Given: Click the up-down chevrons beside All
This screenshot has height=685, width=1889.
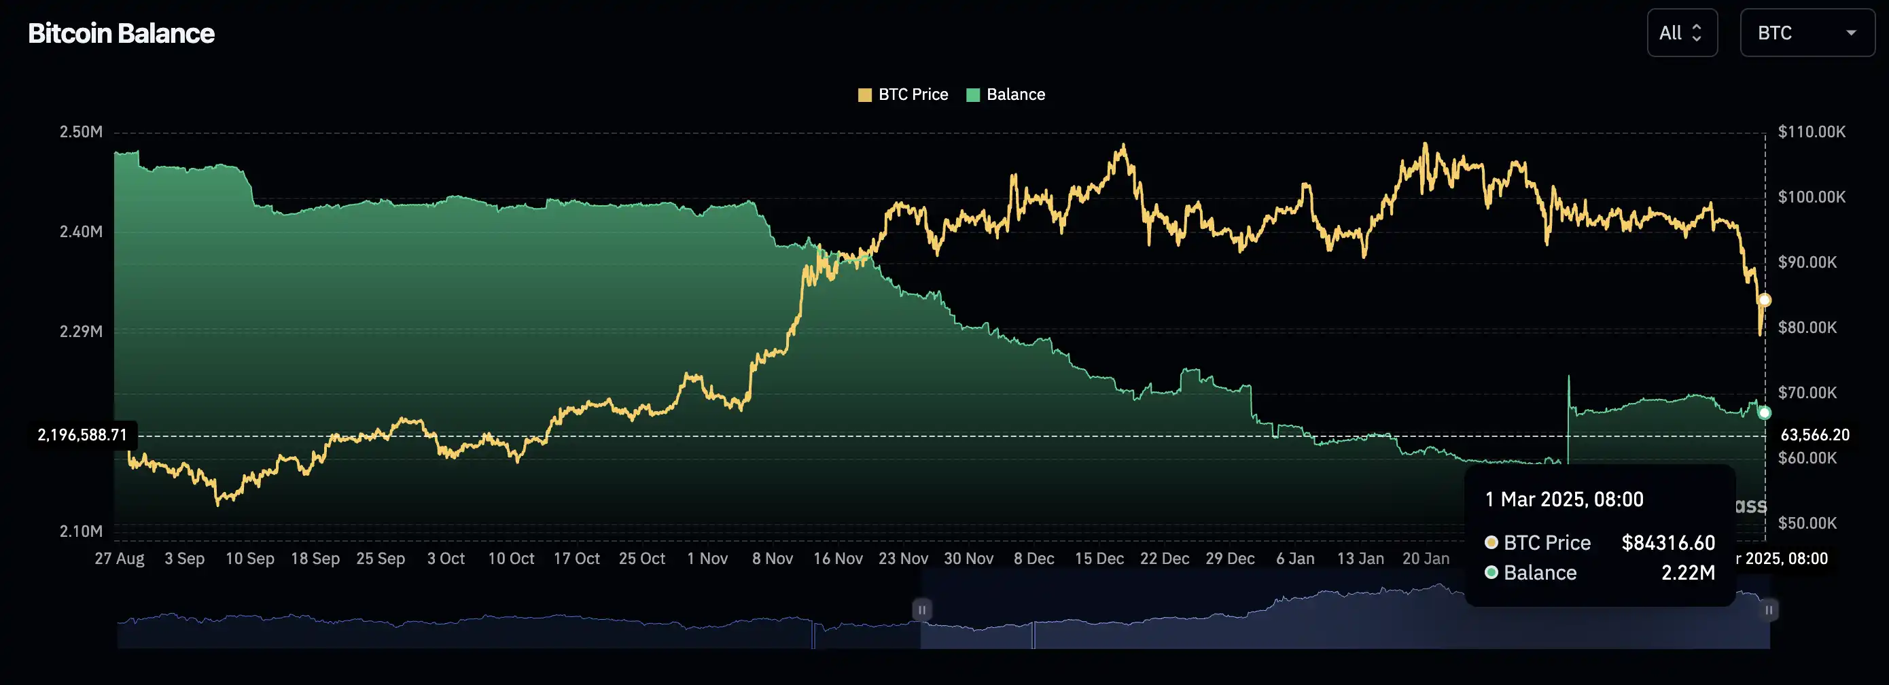Looking at the screenshot, I should tap(1696, 33).
